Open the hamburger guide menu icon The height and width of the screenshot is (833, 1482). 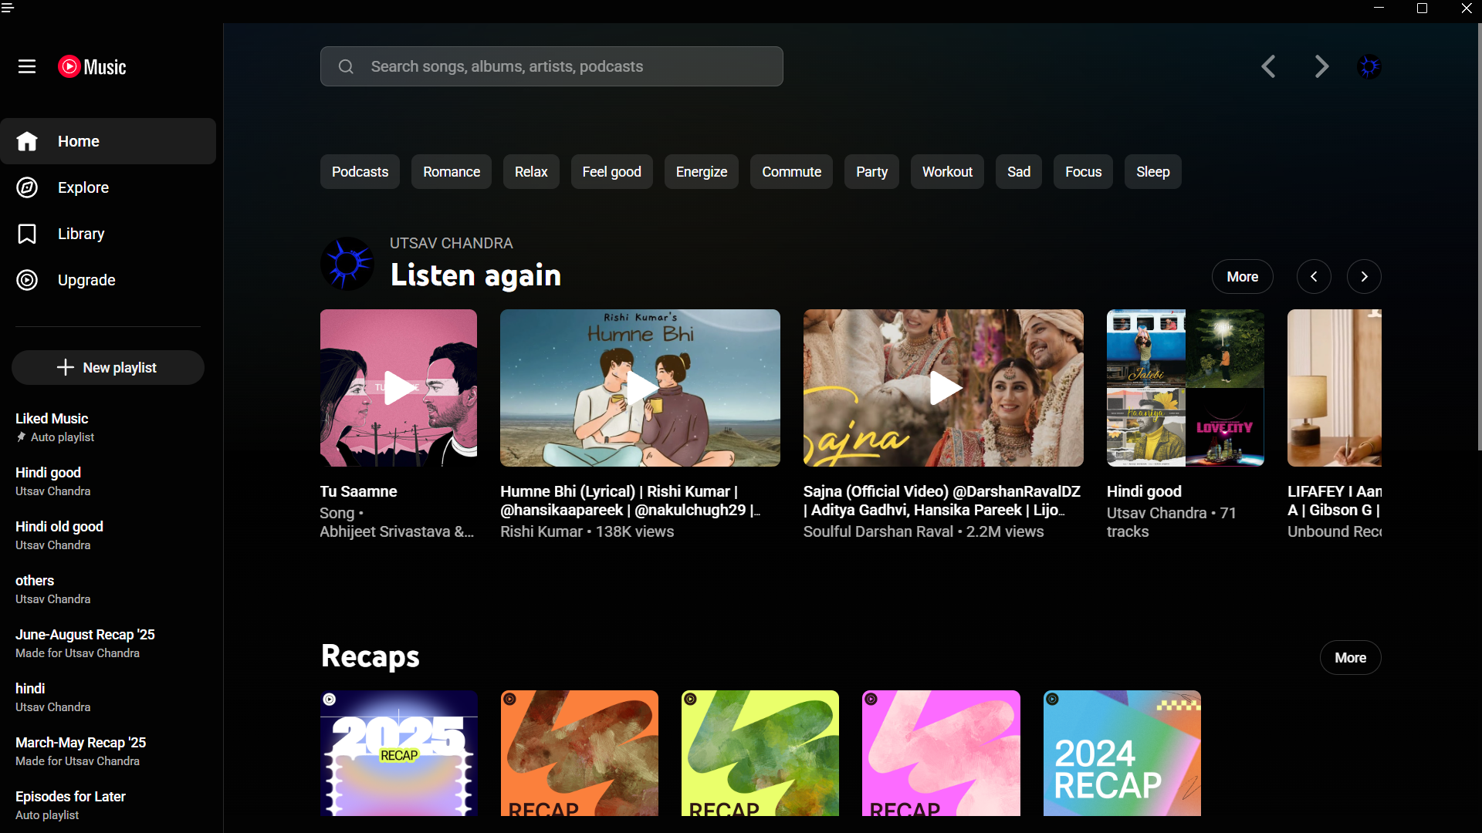click(x=27, y=66)
